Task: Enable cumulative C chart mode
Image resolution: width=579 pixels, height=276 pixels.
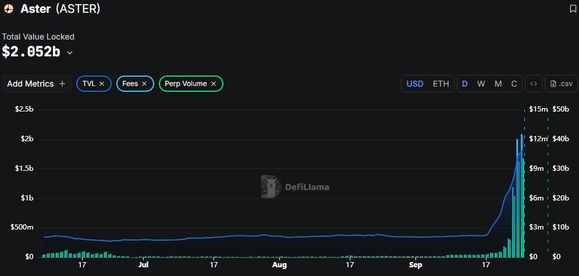Action: pos(514,84)
